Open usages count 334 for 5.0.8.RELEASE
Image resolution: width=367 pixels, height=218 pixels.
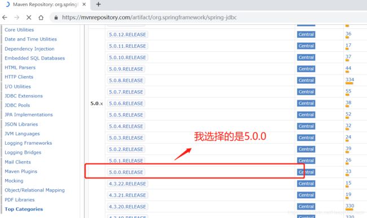tap(349, 79)
